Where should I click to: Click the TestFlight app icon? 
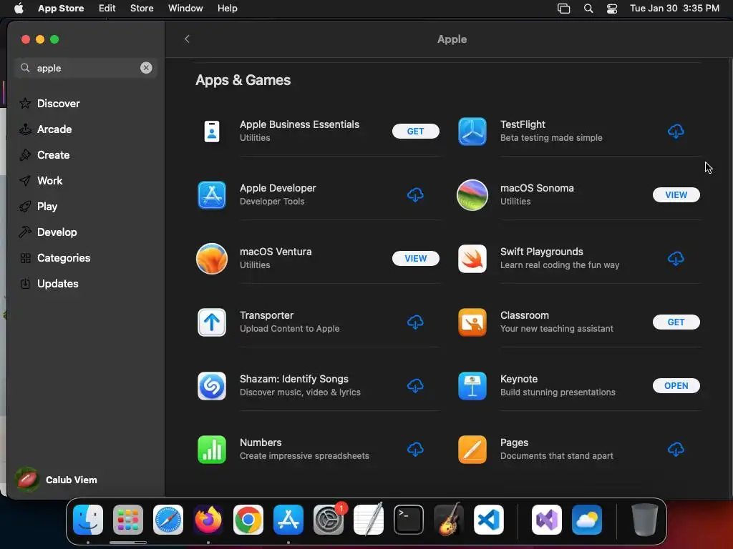coord(472,132)
